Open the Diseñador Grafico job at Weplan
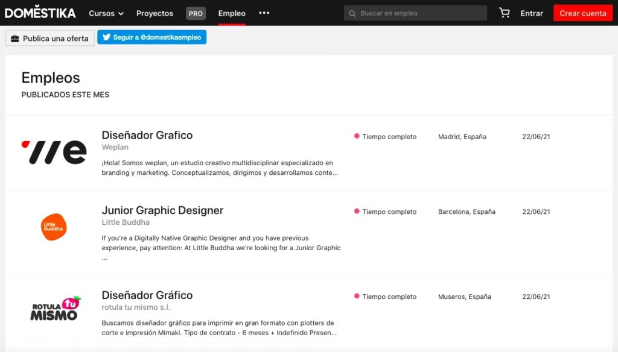 [147, 135]
